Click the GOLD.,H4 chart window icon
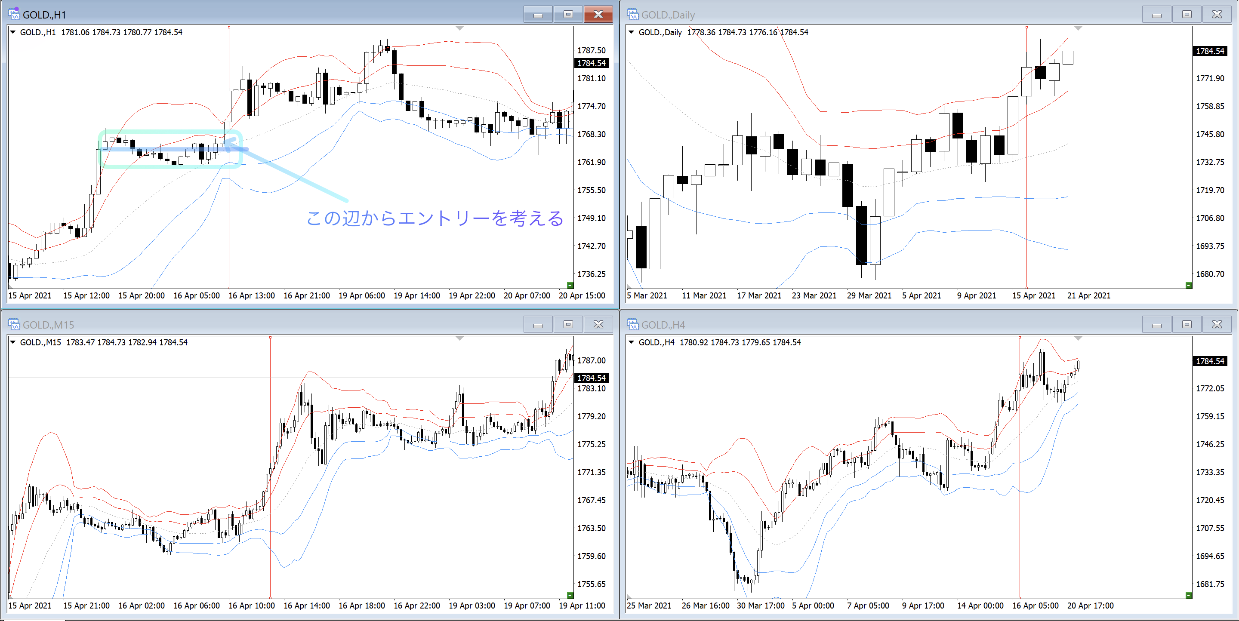The height and width of the screenshot is (621, 1239). click(632, 324)
